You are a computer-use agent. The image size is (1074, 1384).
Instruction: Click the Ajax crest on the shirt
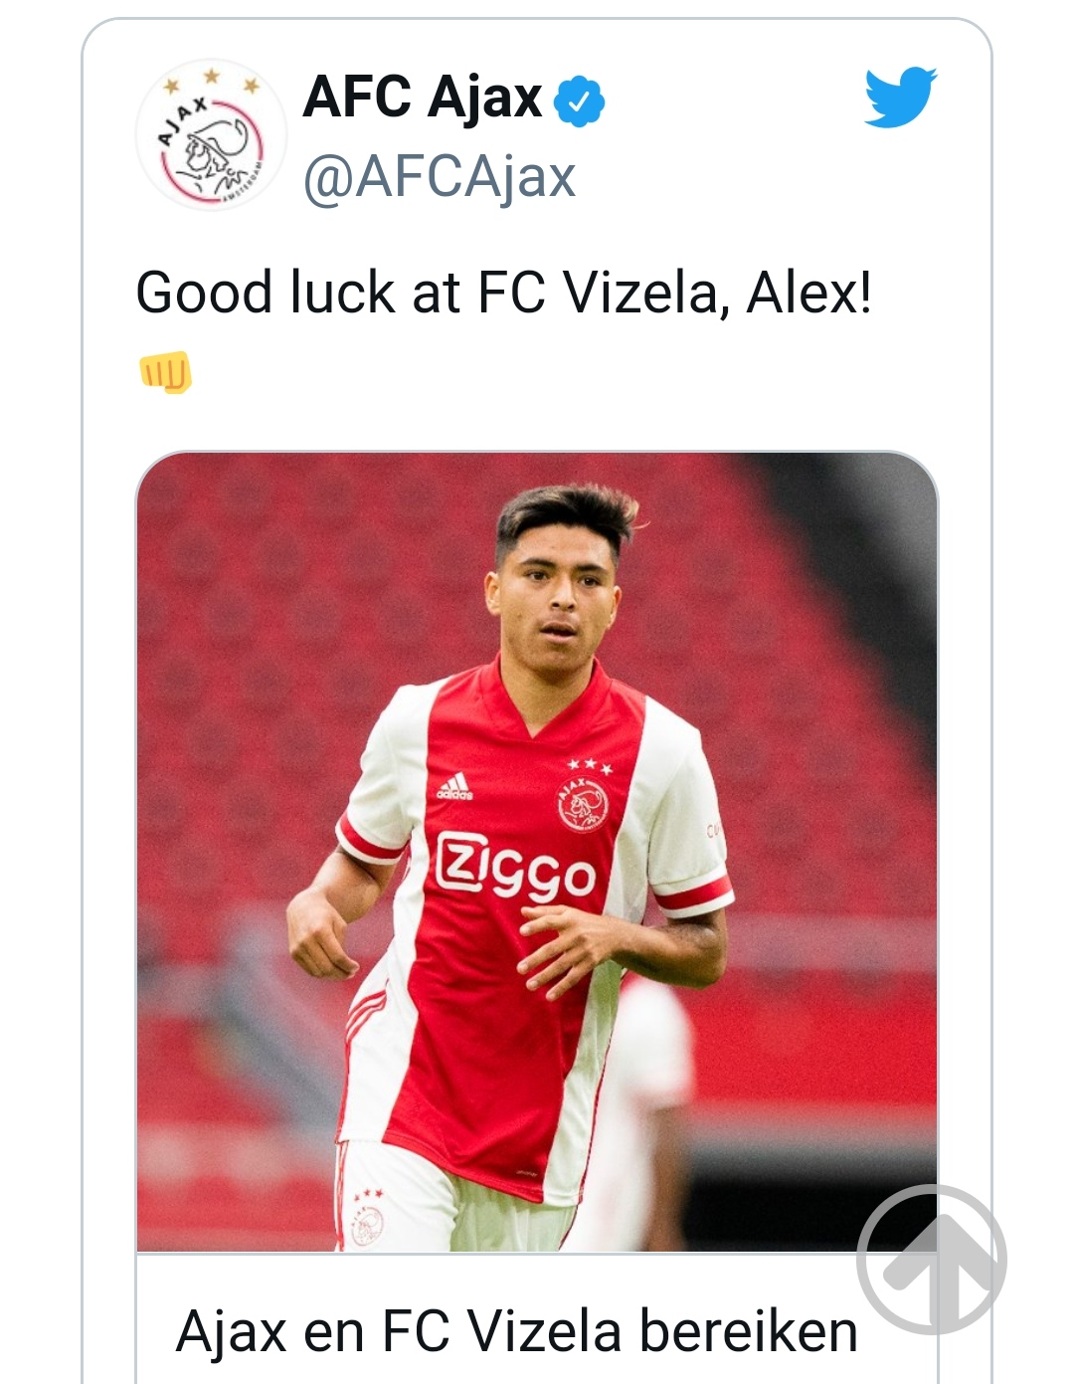[x=586, y=806]
